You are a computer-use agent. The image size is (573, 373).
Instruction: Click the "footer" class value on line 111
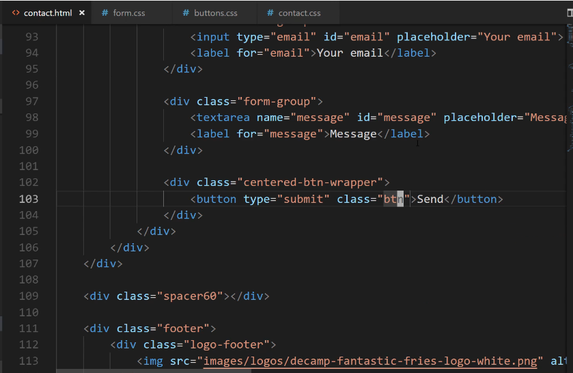click(183, 329)
